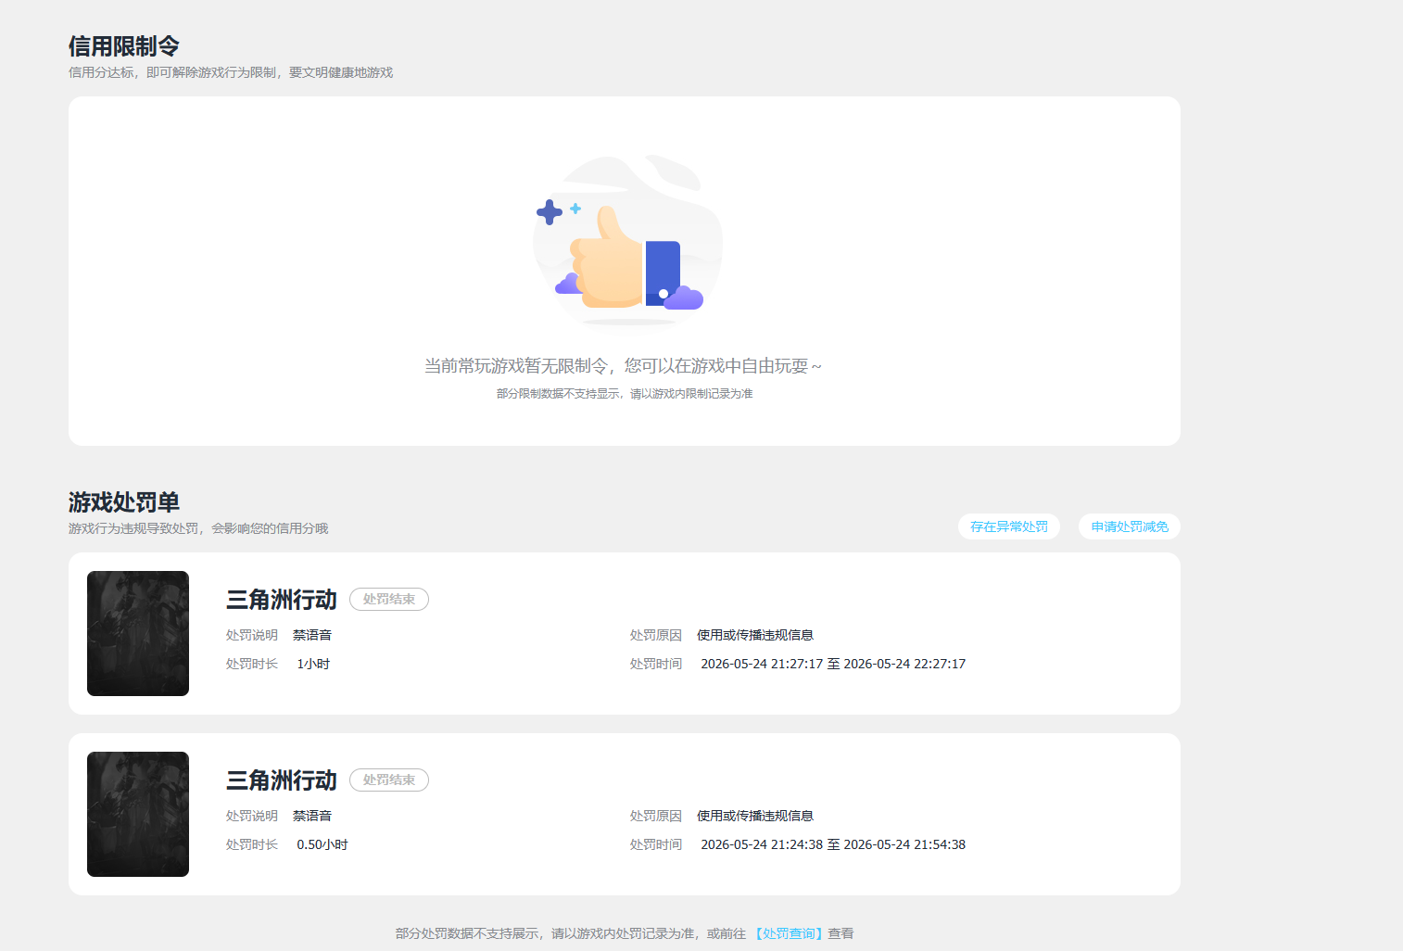Click the 部分处罚数据不支持展示 footer text

(625, 933)
